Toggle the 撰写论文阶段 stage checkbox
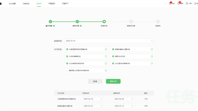Viewport: 198px width, 111px height. [x=113, y=56]
